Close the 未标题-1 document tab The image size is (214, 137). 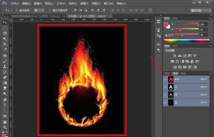[111, 16]
